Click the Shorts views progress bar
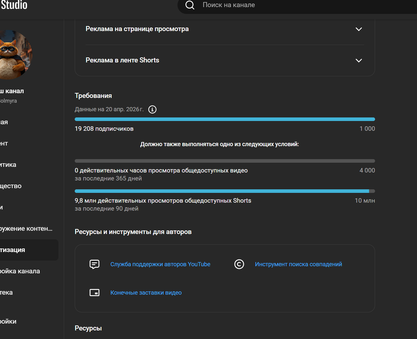Viewport: 417px width, 339px height. (225, 191)
